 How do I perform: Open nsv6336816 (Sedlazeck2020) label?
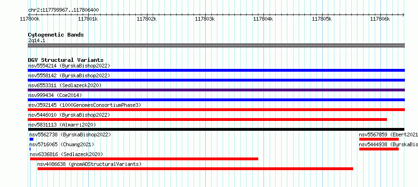[66, 154]
